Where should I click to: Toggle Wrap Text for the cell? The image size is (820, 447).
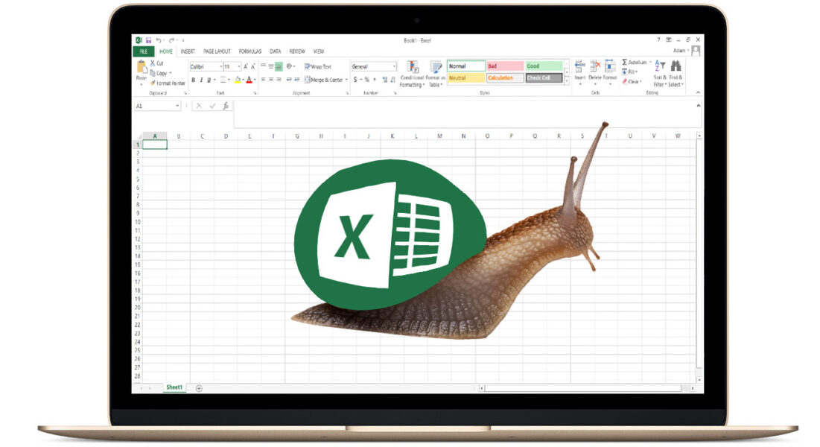pos(318,66)
